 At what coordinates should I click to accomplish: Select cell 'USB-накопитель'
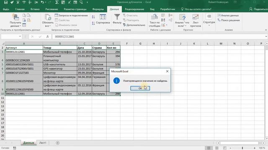click(60, 65)
